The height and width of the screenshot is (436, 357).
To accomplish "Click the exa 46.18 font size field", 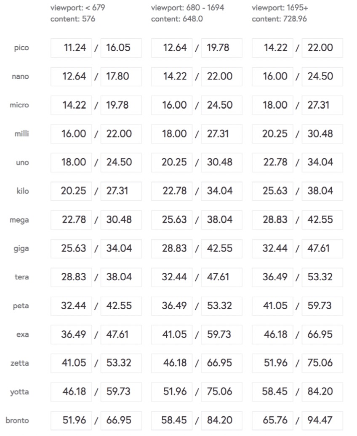I will 272,335.
